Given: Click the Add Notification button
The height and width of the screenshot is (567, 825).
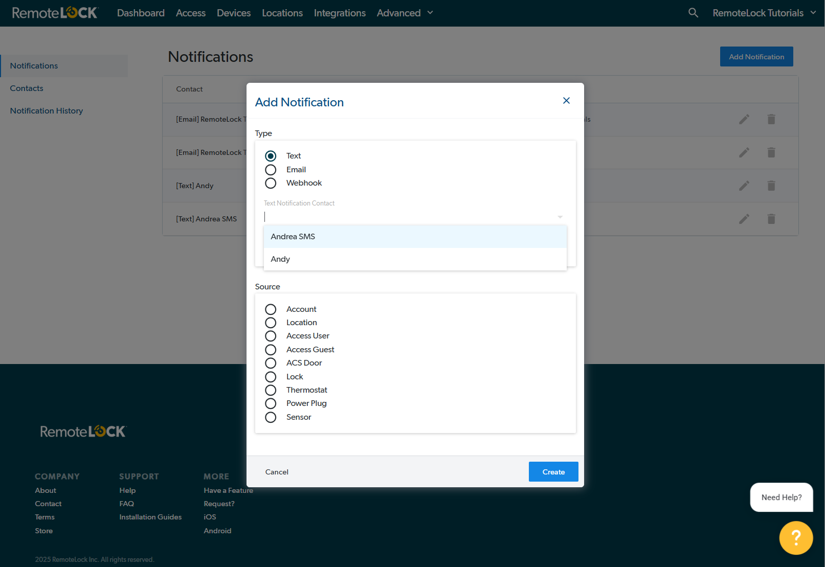Looking at the screenshot, I should click(x=756, y=57).
